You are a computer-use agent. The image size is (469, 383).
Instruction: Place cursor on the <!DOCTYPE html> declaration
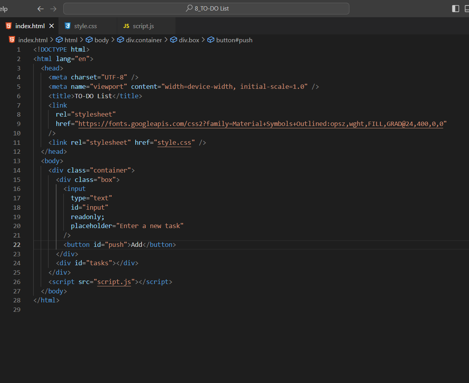point(62,50)
